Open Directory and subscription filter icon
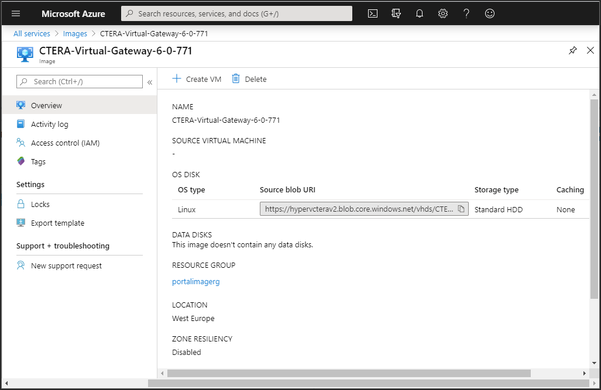The image size is (601, 390). click(396, 14)
